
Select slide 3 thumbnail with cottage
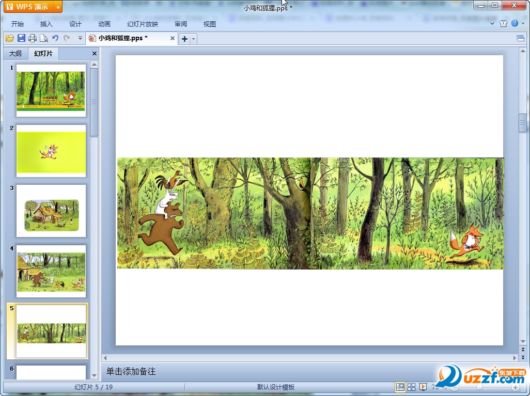pos(51,211)
